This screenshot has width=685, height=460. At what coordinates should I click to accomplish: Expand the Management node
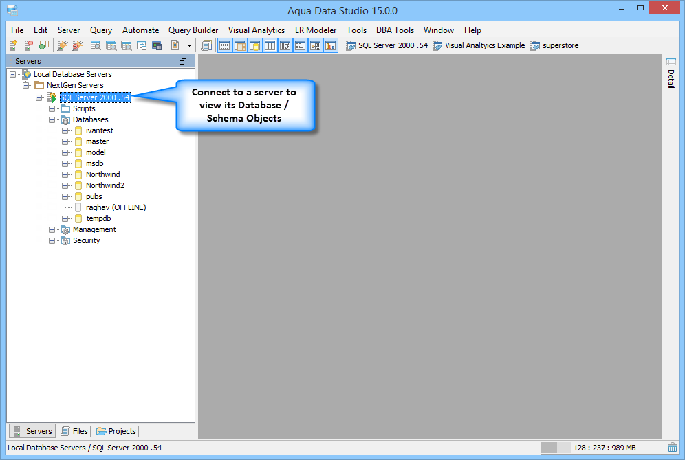click(x=52, y=229)
